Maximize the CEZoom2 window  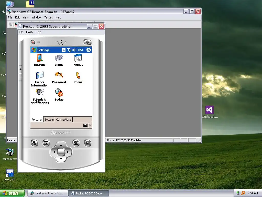tap(192, 12)
